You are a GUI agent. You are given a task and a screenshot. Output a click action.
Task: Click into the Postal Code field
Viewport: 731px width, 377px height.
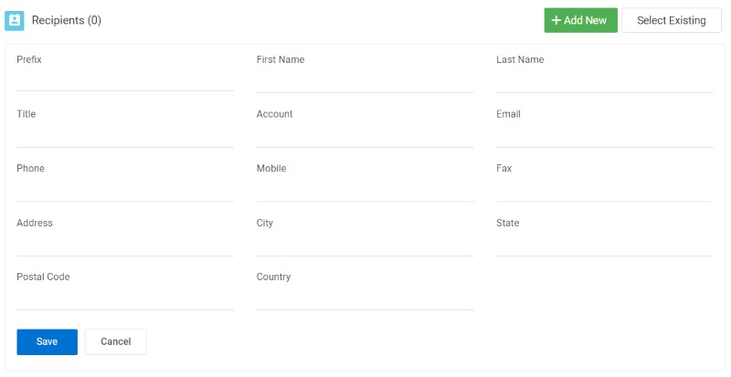click(x=125, y=298)
